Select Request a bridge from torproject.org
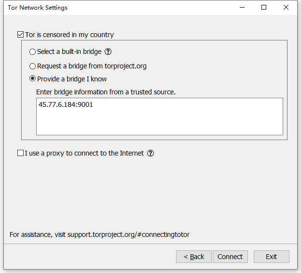This screenshot has height=273, width=301. 33,66
